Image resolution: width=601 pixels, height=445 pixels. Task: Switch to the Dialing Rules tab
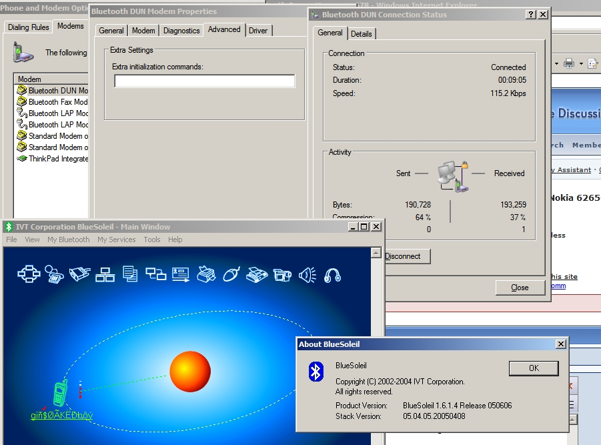(x=29, y=27)
